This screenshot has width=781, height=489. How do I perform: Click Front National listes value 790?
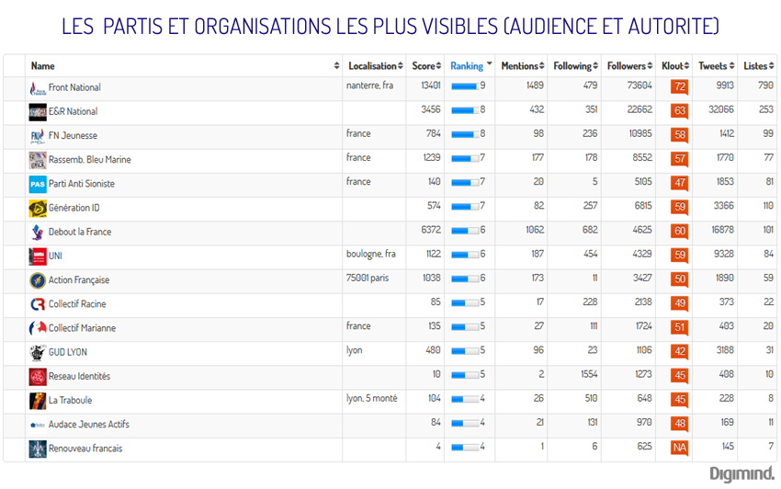765,85
